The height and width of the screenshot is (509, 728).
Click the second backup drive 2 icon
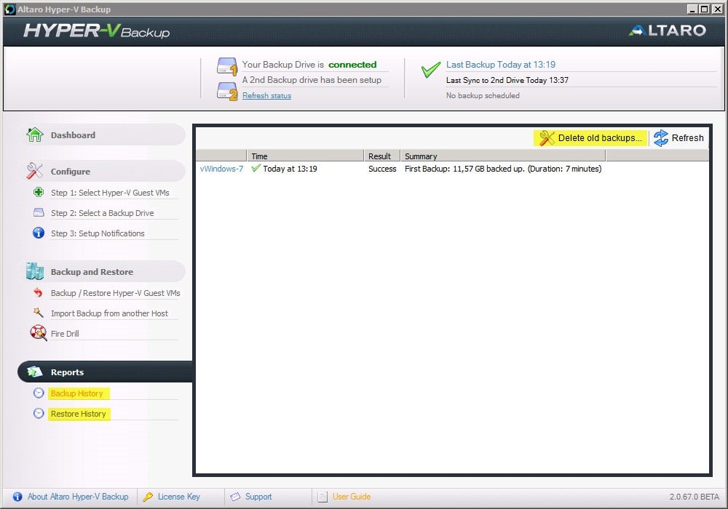(x=227, y=91)
